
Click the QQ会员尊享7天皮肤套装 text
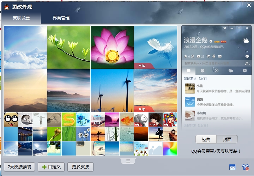[216, 151]
